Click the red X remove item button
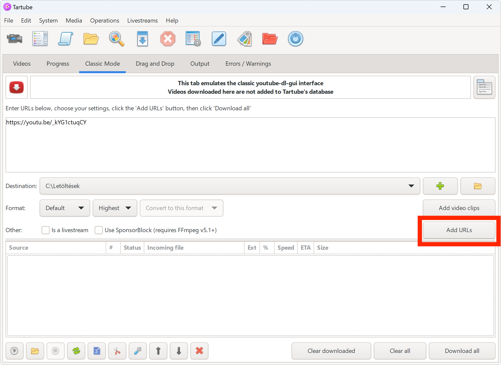Screen dimensions: 501x365 (199, 351)
